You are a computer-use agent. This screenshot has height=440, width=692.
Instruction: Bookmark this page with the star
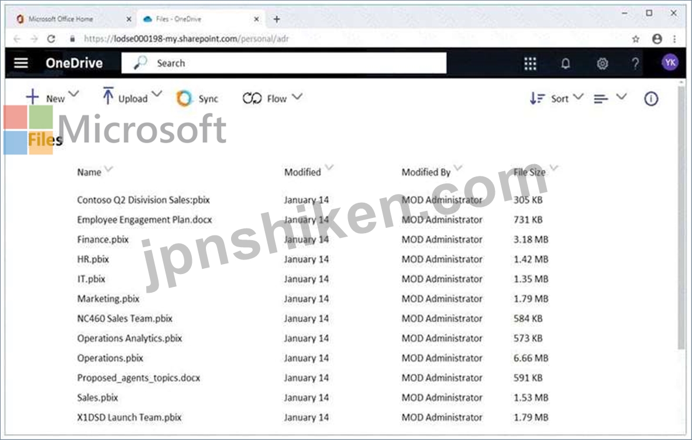pos(635,39)
